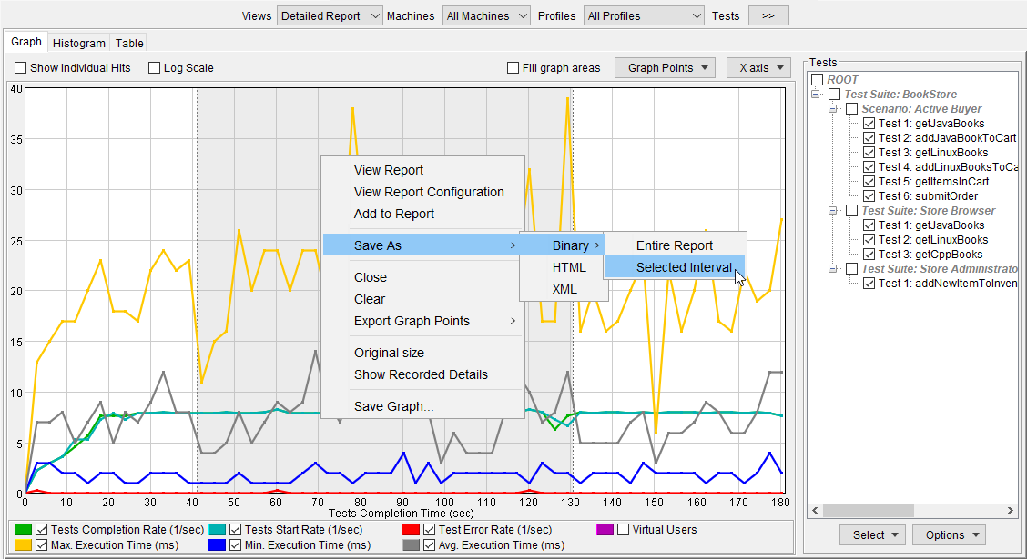The image size is (1027, 559).
Task: Uncheck Test 3: getCppBooks checkbox
Action: click(869, 255)
